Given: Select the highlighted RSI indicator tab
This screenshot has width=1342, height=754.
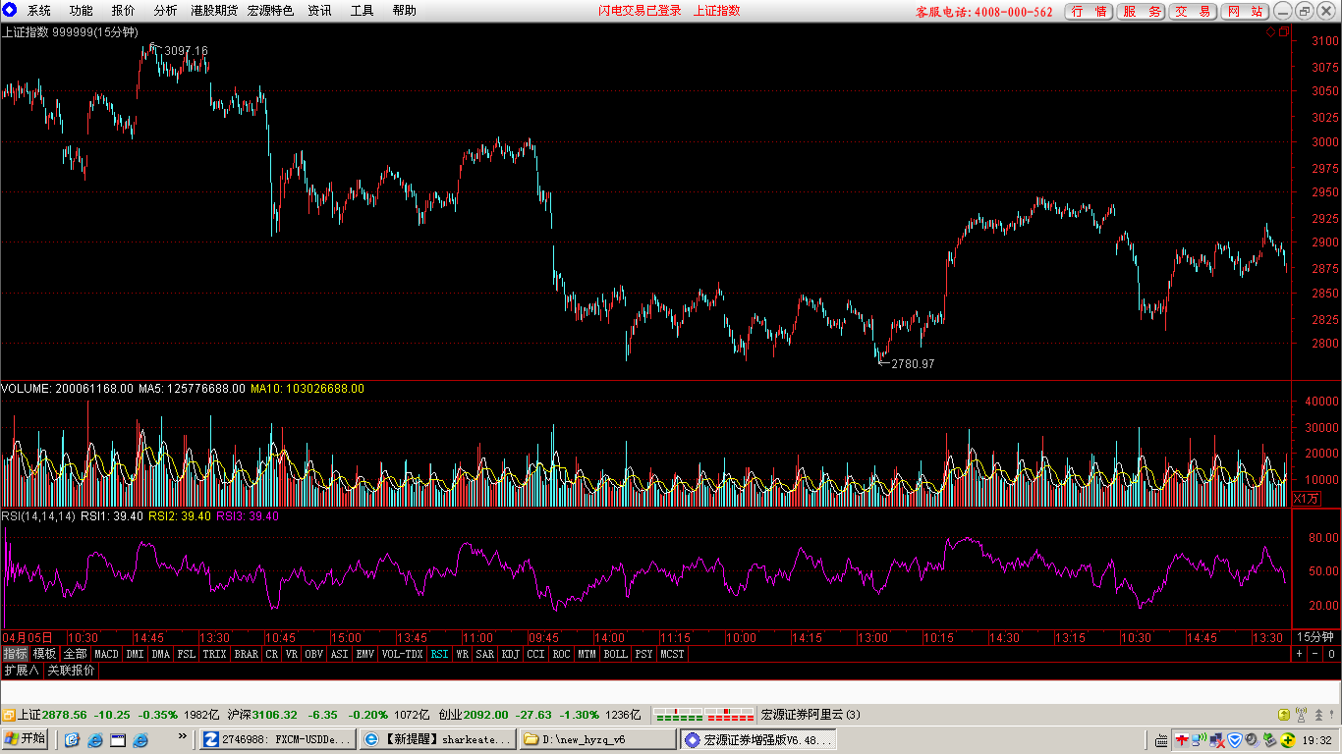Looking at the screenshot, I should (x=439, y=654).
